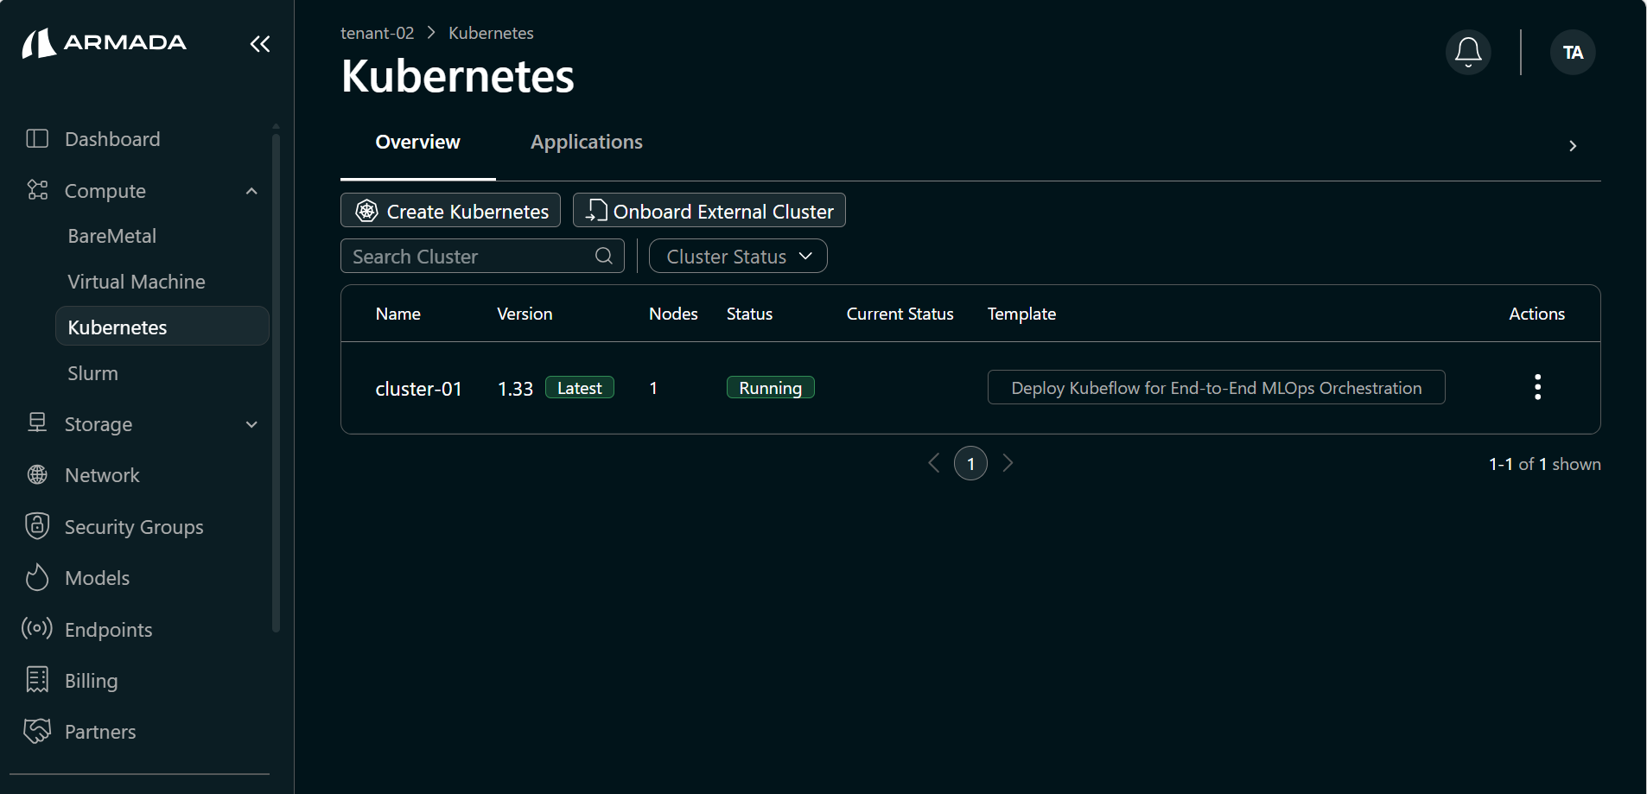Click the Latest version badge
Screen dimensions: 1647x794
pyautogui.click(x=580, y=388)
